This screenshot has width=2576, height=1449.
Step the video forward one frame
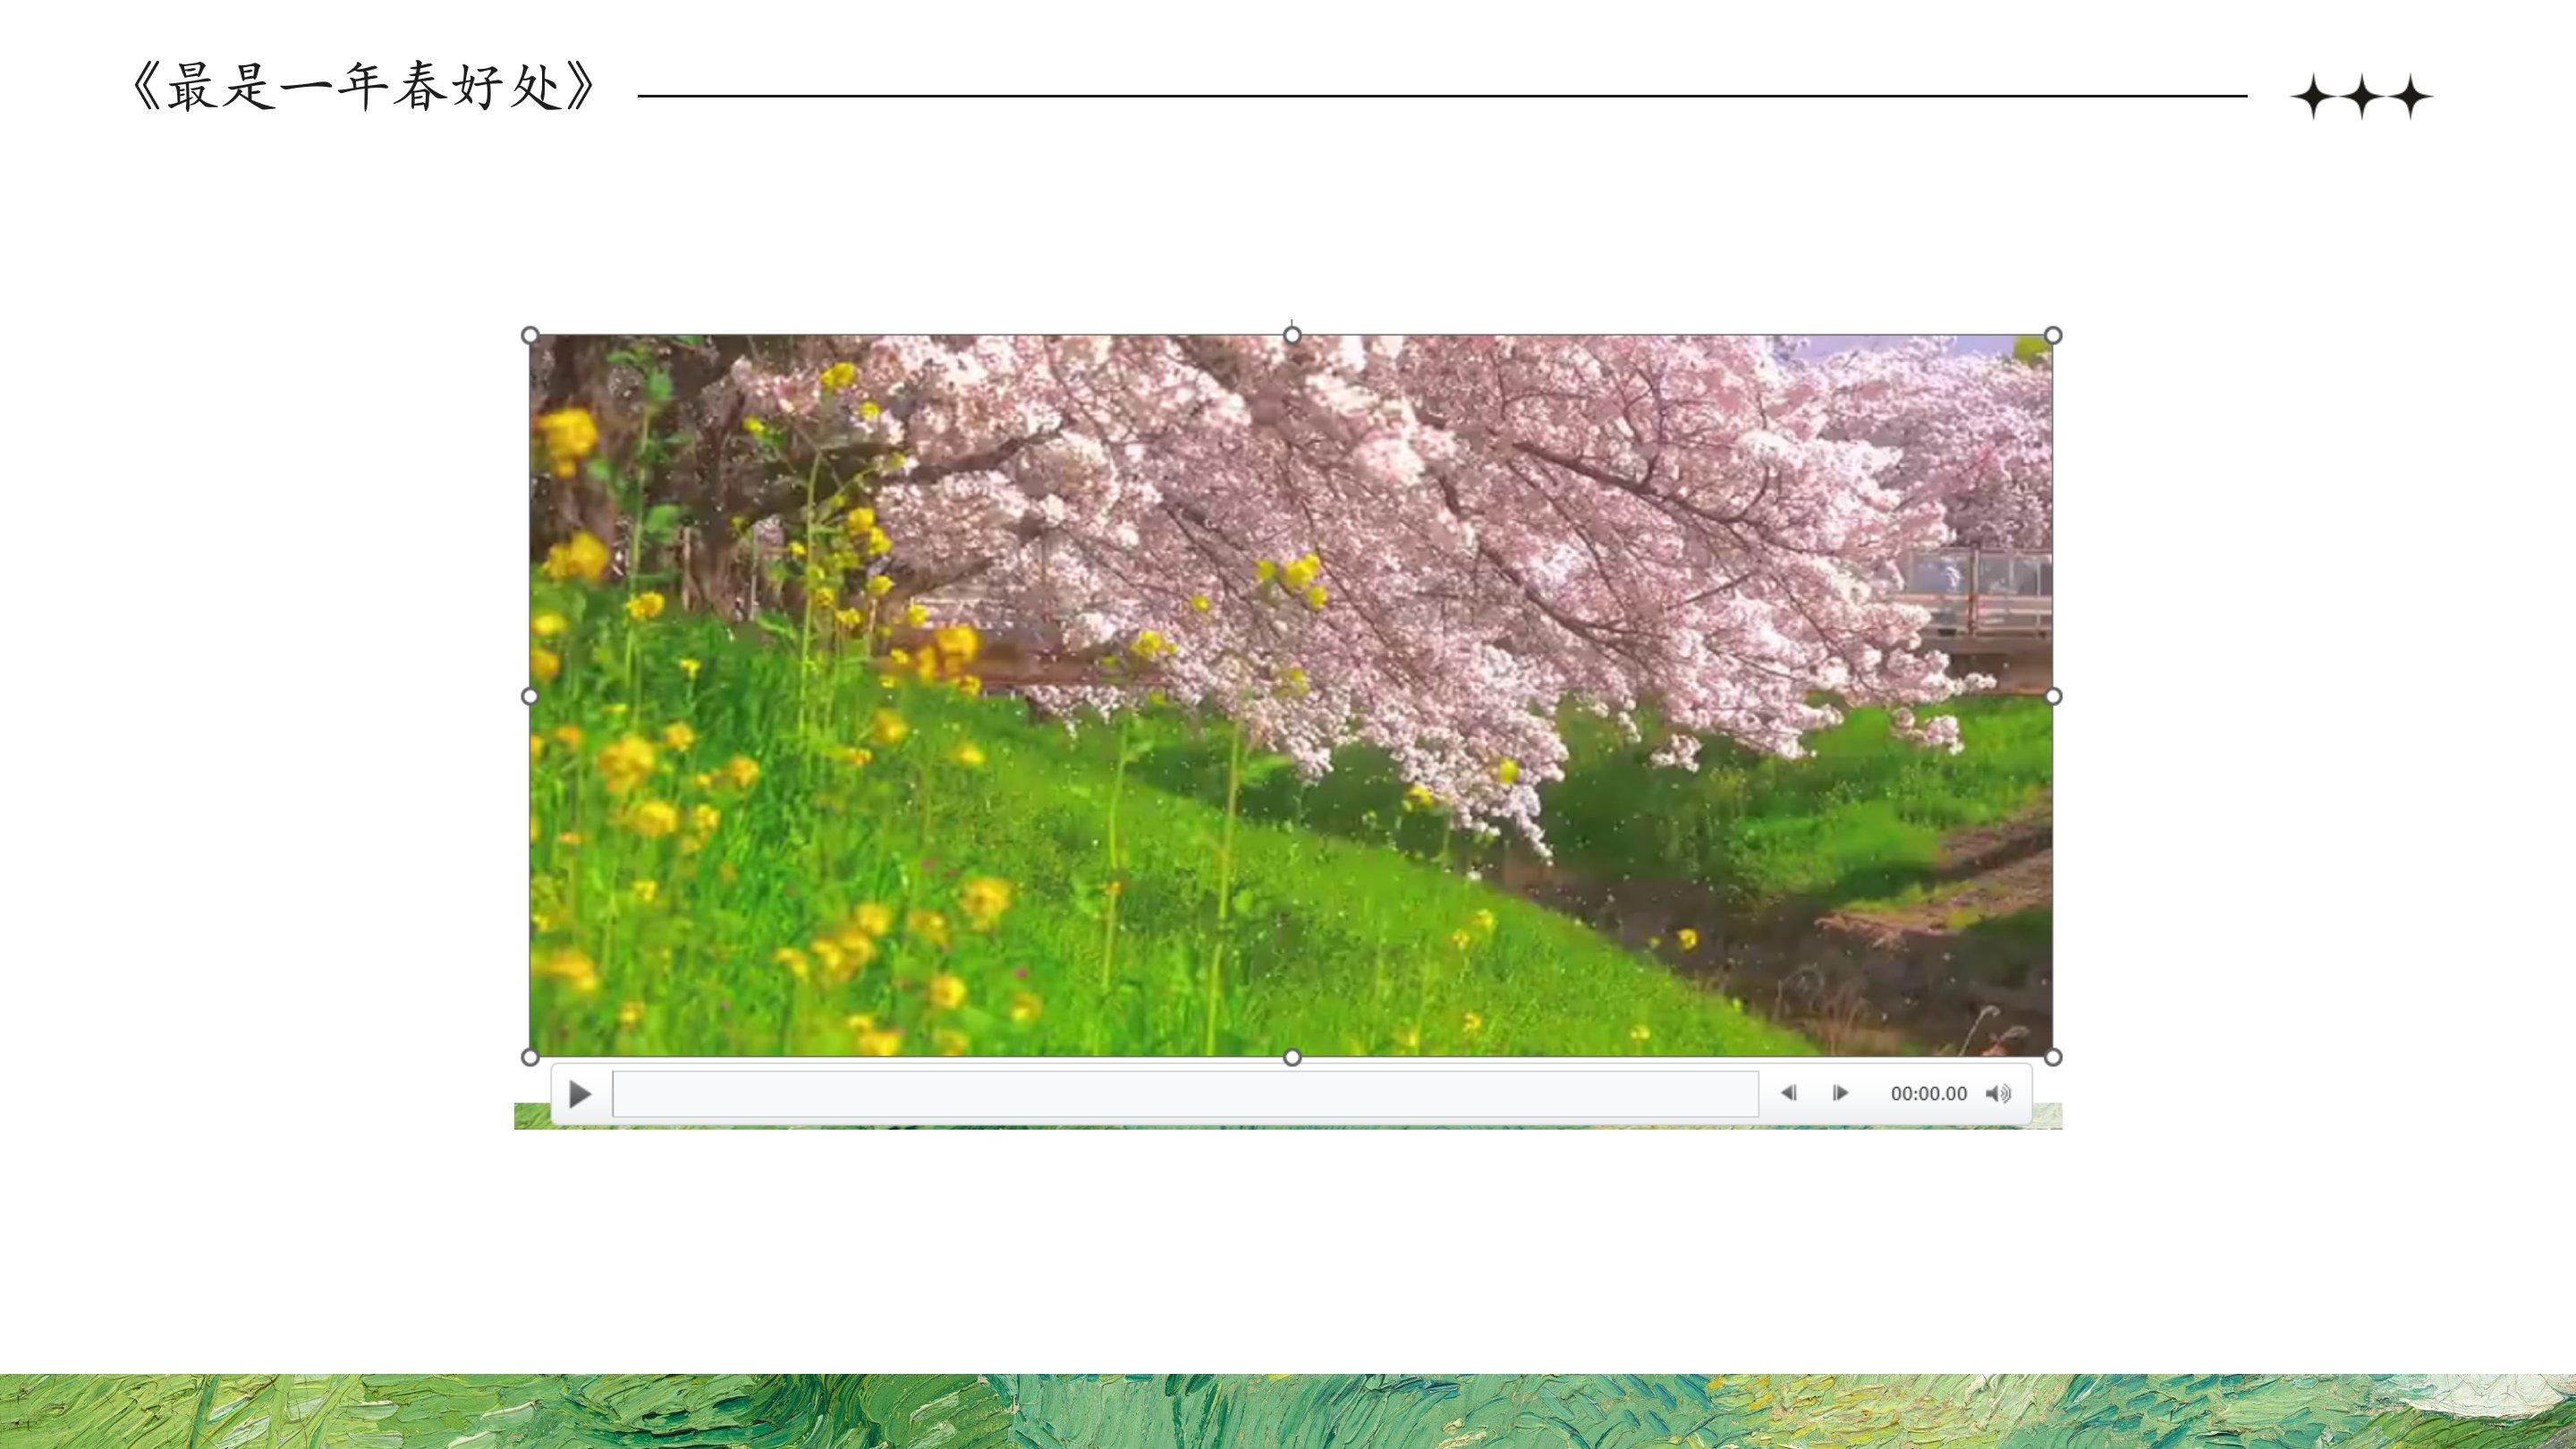[x=1840, y=1093]
